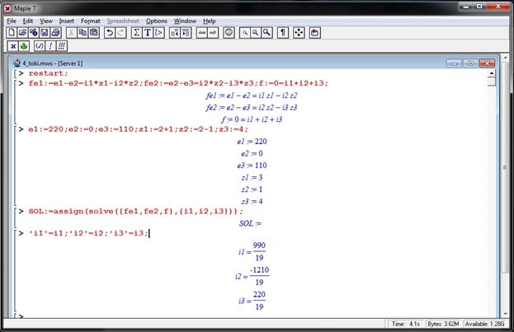Screen dimensions: 514x332
Task: Click the Available 1.28G status field
Action: pos(484,324)
